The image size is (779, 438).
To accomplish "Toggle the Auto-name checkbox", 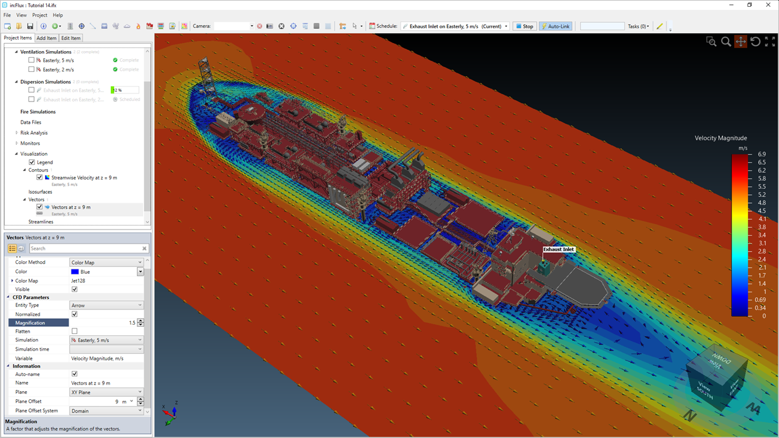I will click(x=75, y=374).
